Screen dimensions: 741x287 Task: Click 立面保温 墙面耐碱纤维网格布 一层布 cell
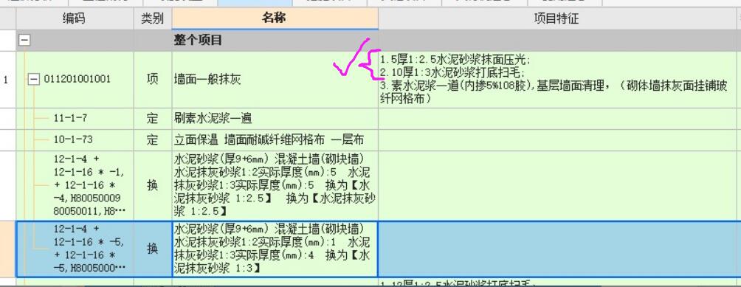tap(275, 139)
